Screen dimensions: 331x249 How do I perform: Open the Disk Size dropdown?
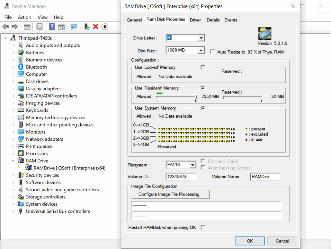point(201,50)
